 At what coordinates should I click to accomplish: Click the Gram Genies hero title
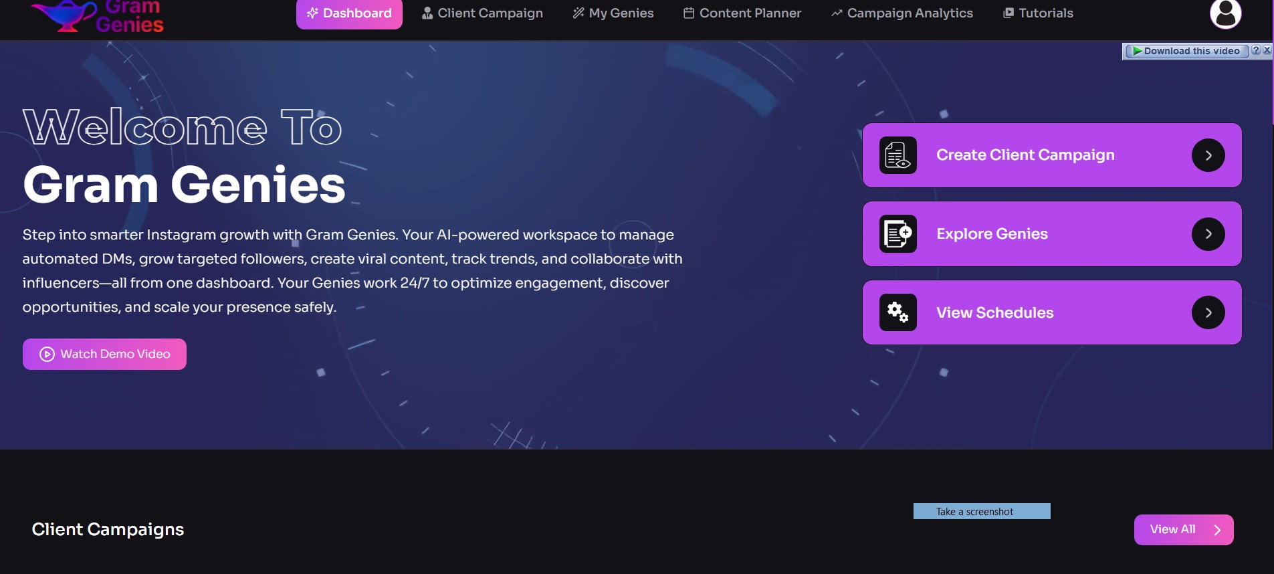click(184, 185)
